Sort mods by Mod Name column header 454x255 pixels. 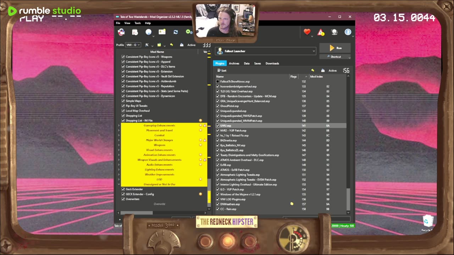coord(157,52)
